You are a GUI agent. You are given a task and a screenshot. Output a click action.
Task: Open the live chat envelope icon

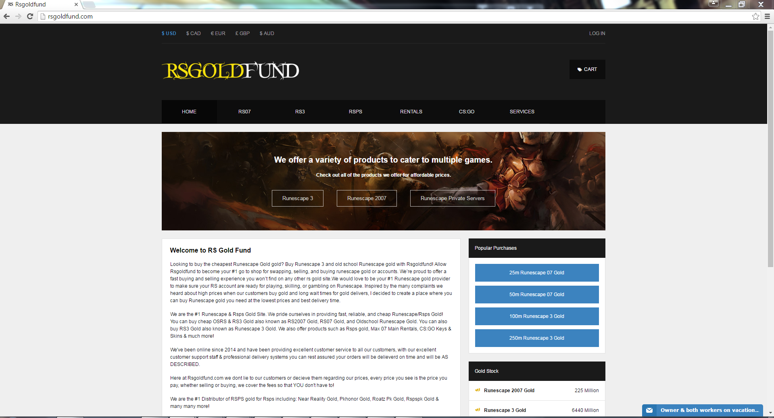coord(649,410)
